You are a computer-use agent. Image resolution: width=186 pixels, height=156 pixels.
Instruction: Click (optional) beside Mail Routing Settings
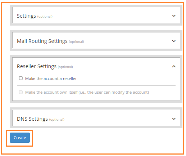point(76,42)
